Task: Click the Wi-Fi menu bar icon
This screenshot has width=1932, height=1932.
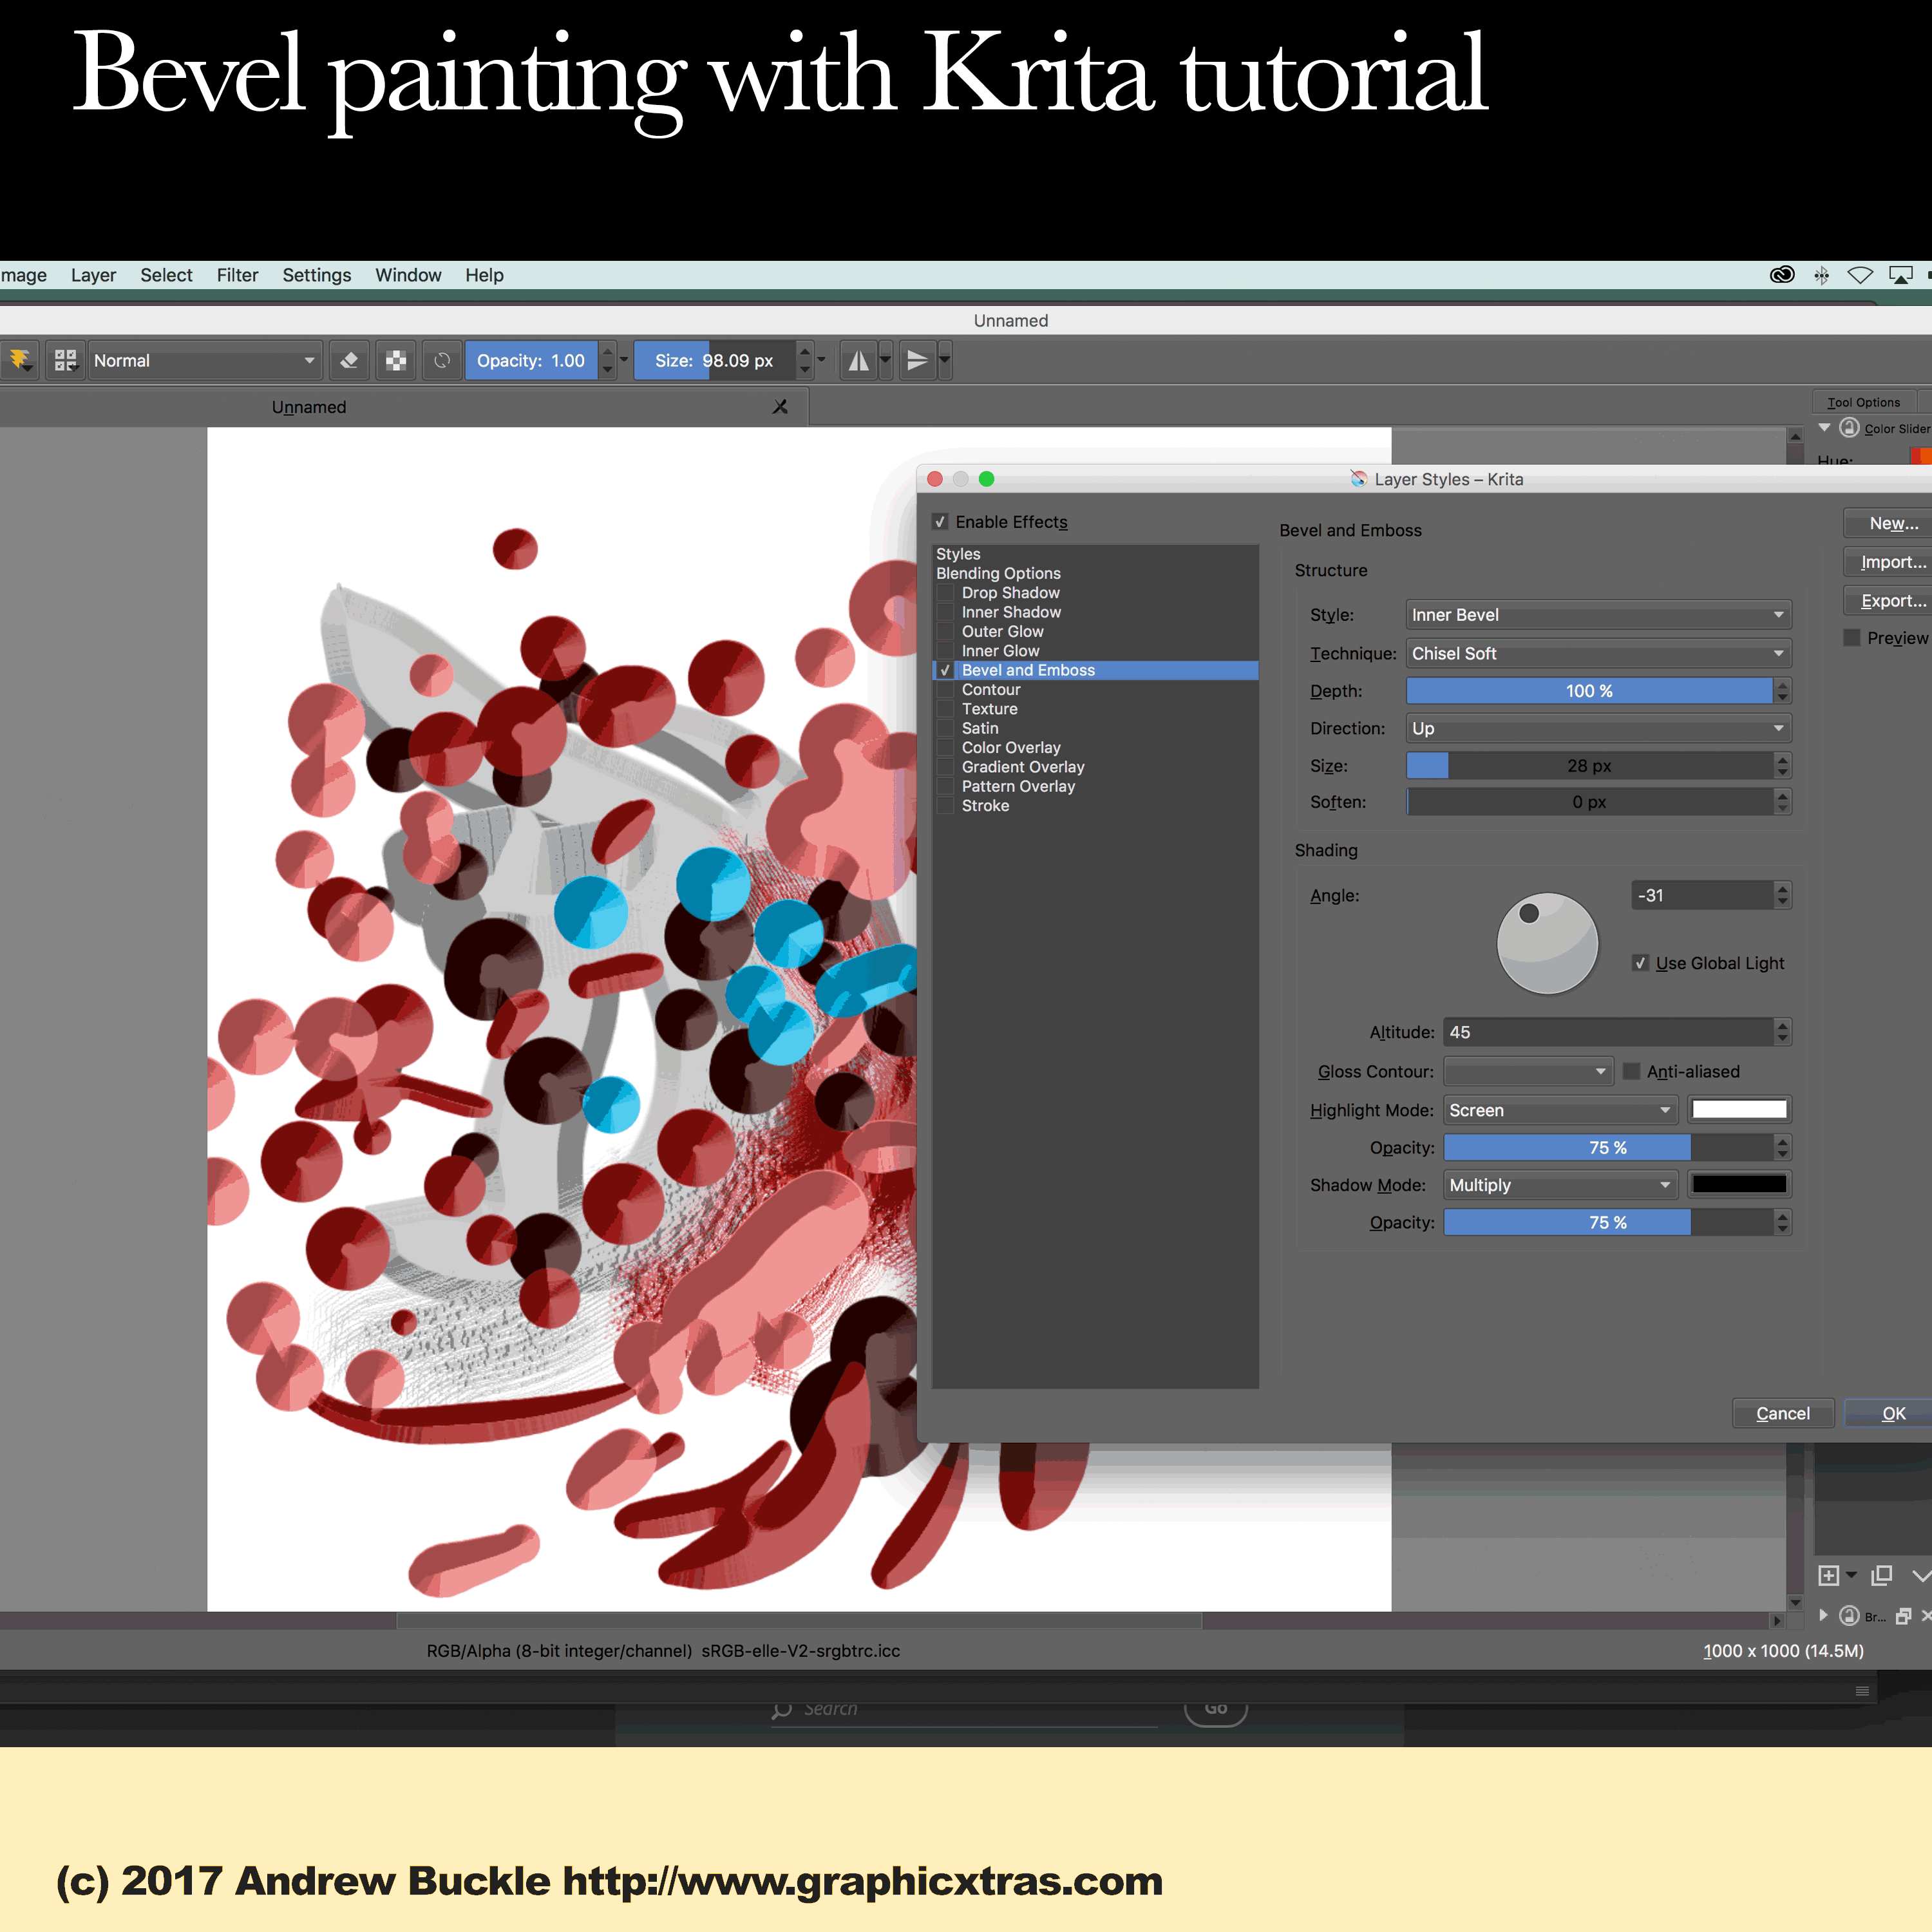Action: (x=1860, y=275)
